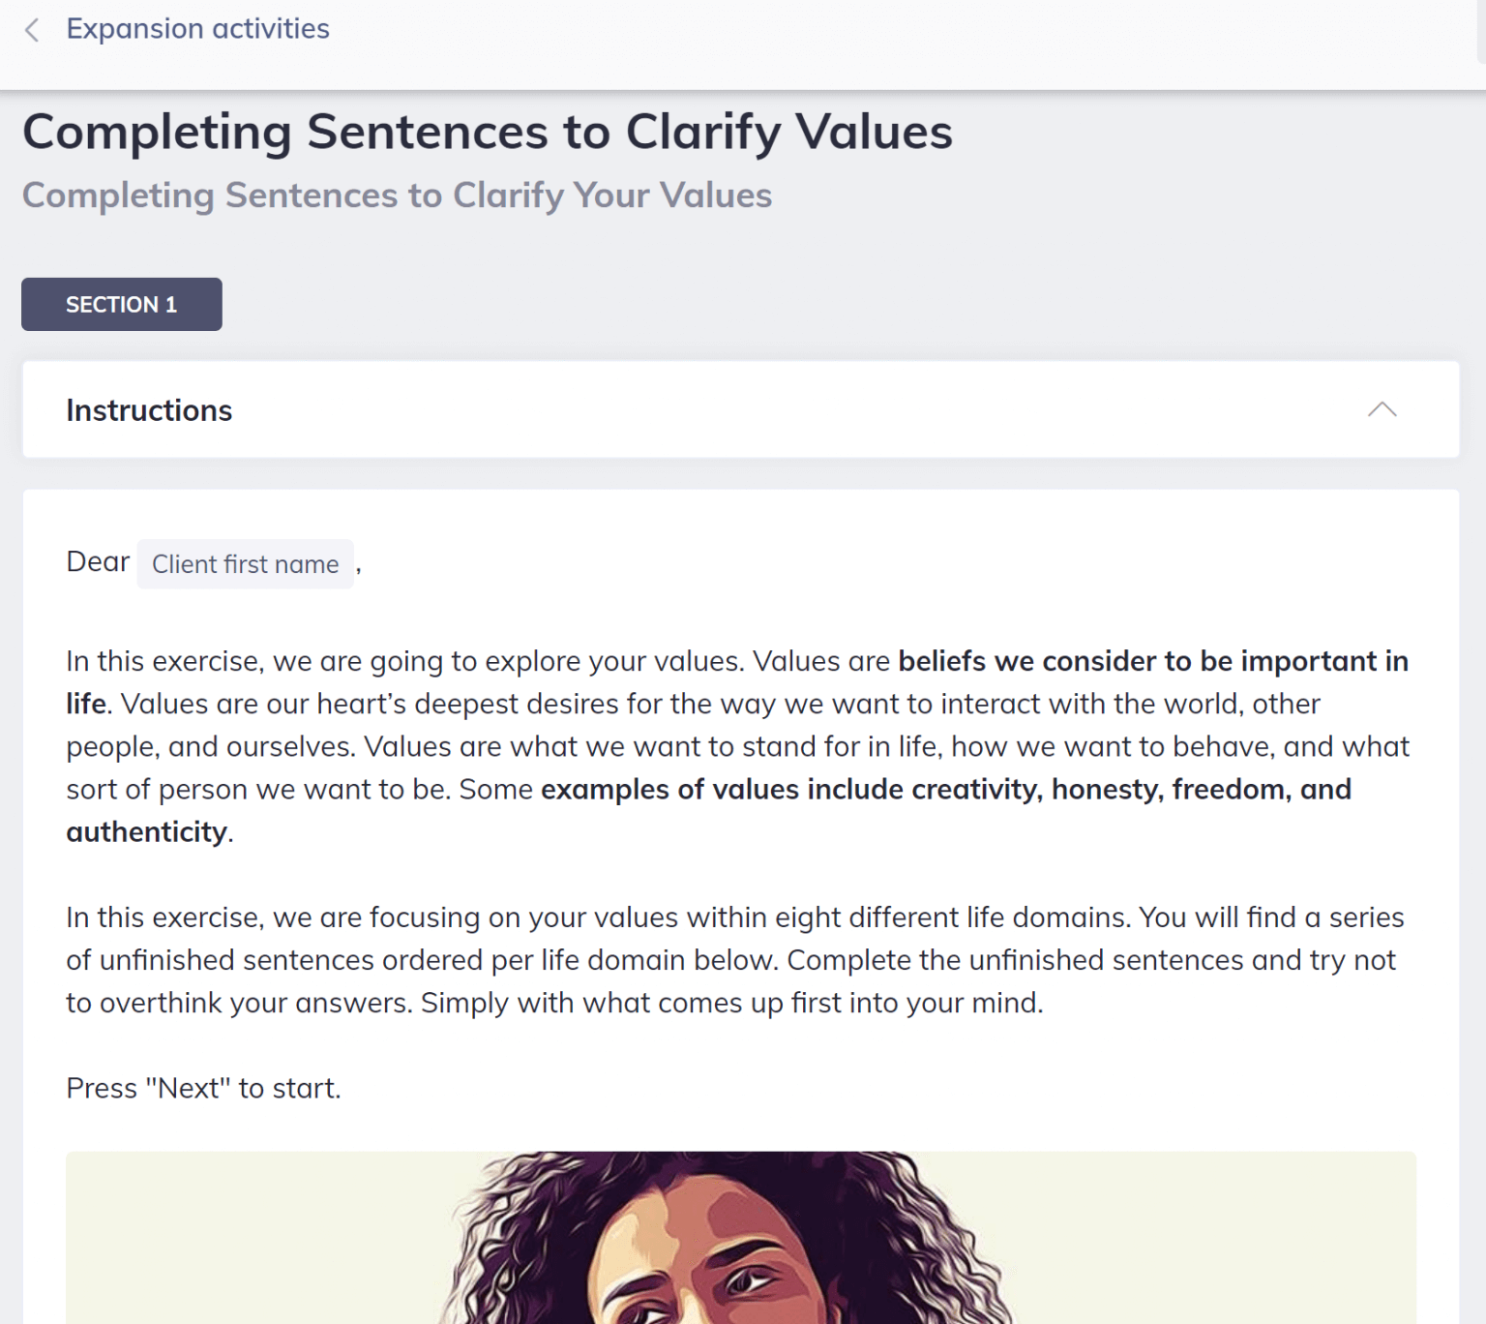Click the Press "Next" to start line
This screenshot has height=1324, width=1486.
point(203,1088)
